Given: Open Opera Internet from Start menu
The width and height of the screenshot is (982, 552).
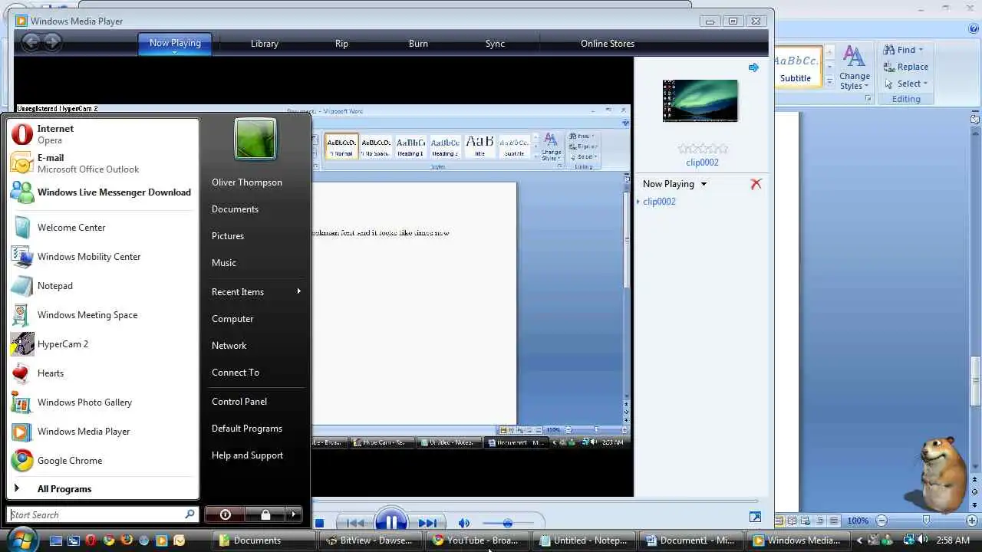Looking at the screenshot, I should click(x=103, y=134).
